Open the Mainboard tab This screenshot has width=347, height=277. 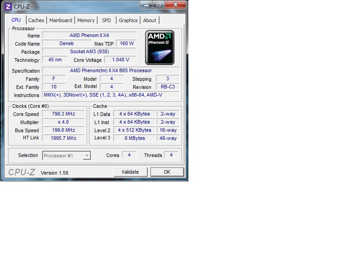click(x=61, y=20)
